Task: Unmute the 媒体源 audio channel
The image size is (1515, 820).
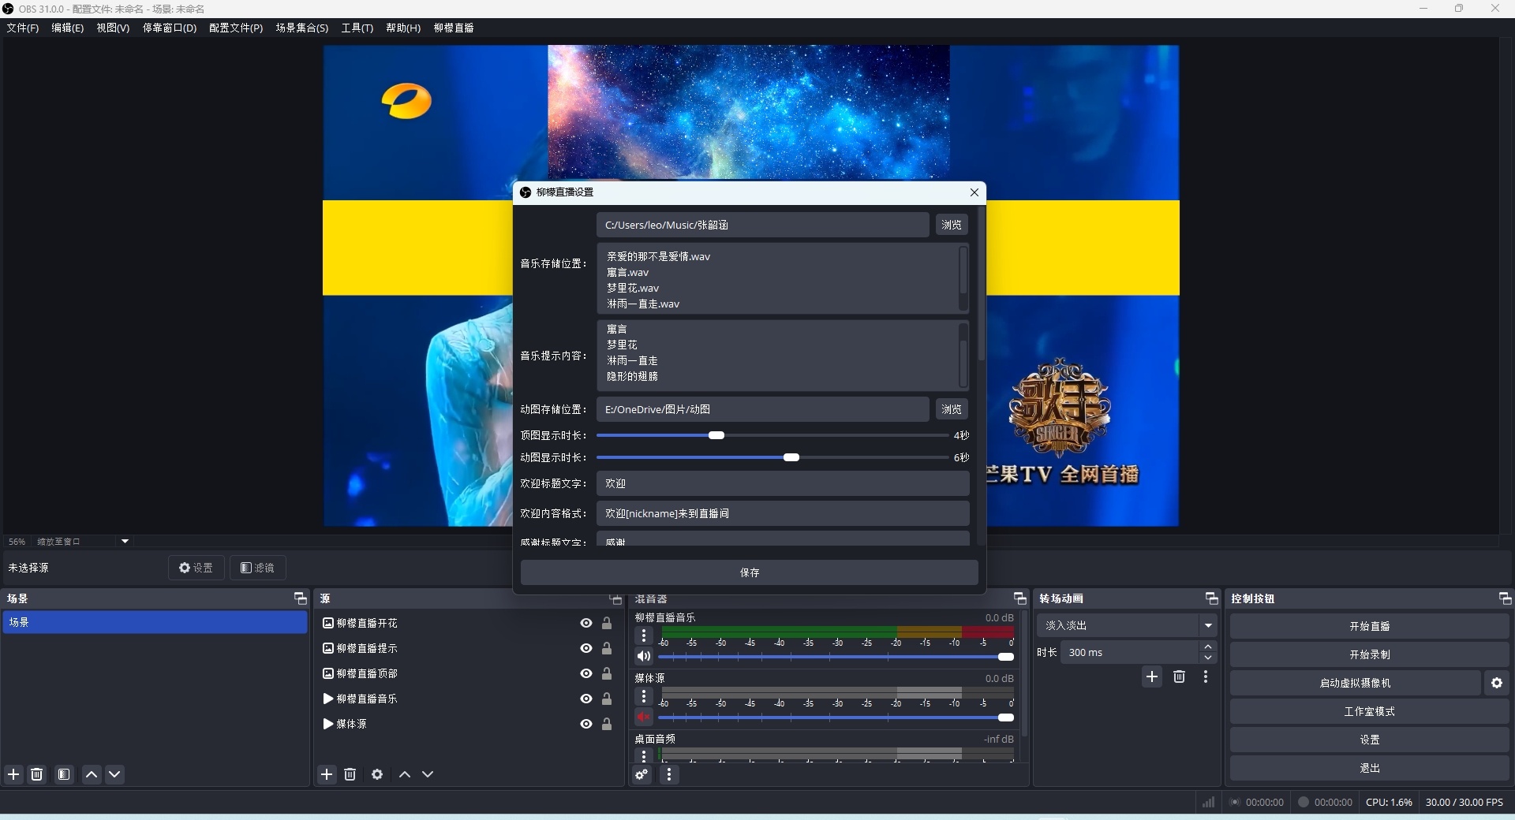Action: 644,717
